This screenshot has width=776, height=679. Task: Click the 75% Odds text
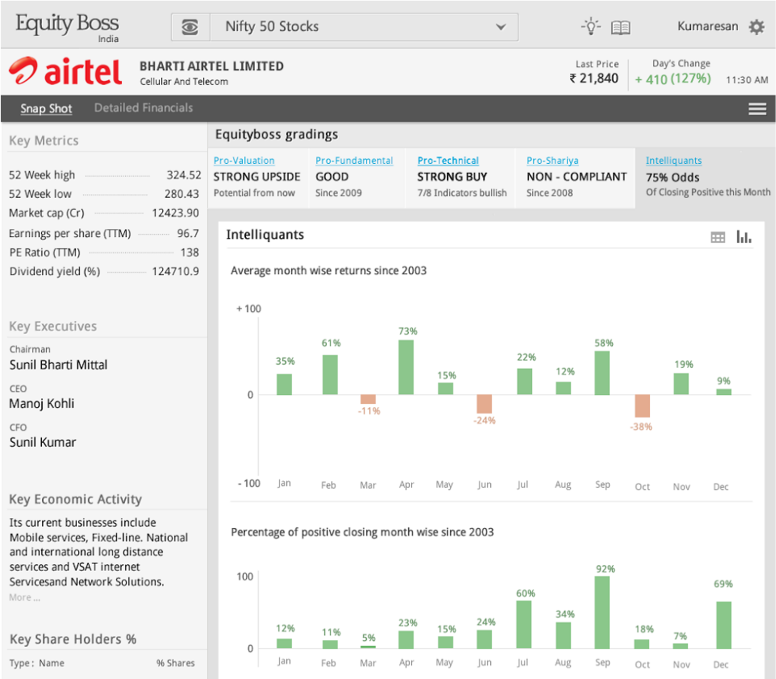tap(672, 177)
